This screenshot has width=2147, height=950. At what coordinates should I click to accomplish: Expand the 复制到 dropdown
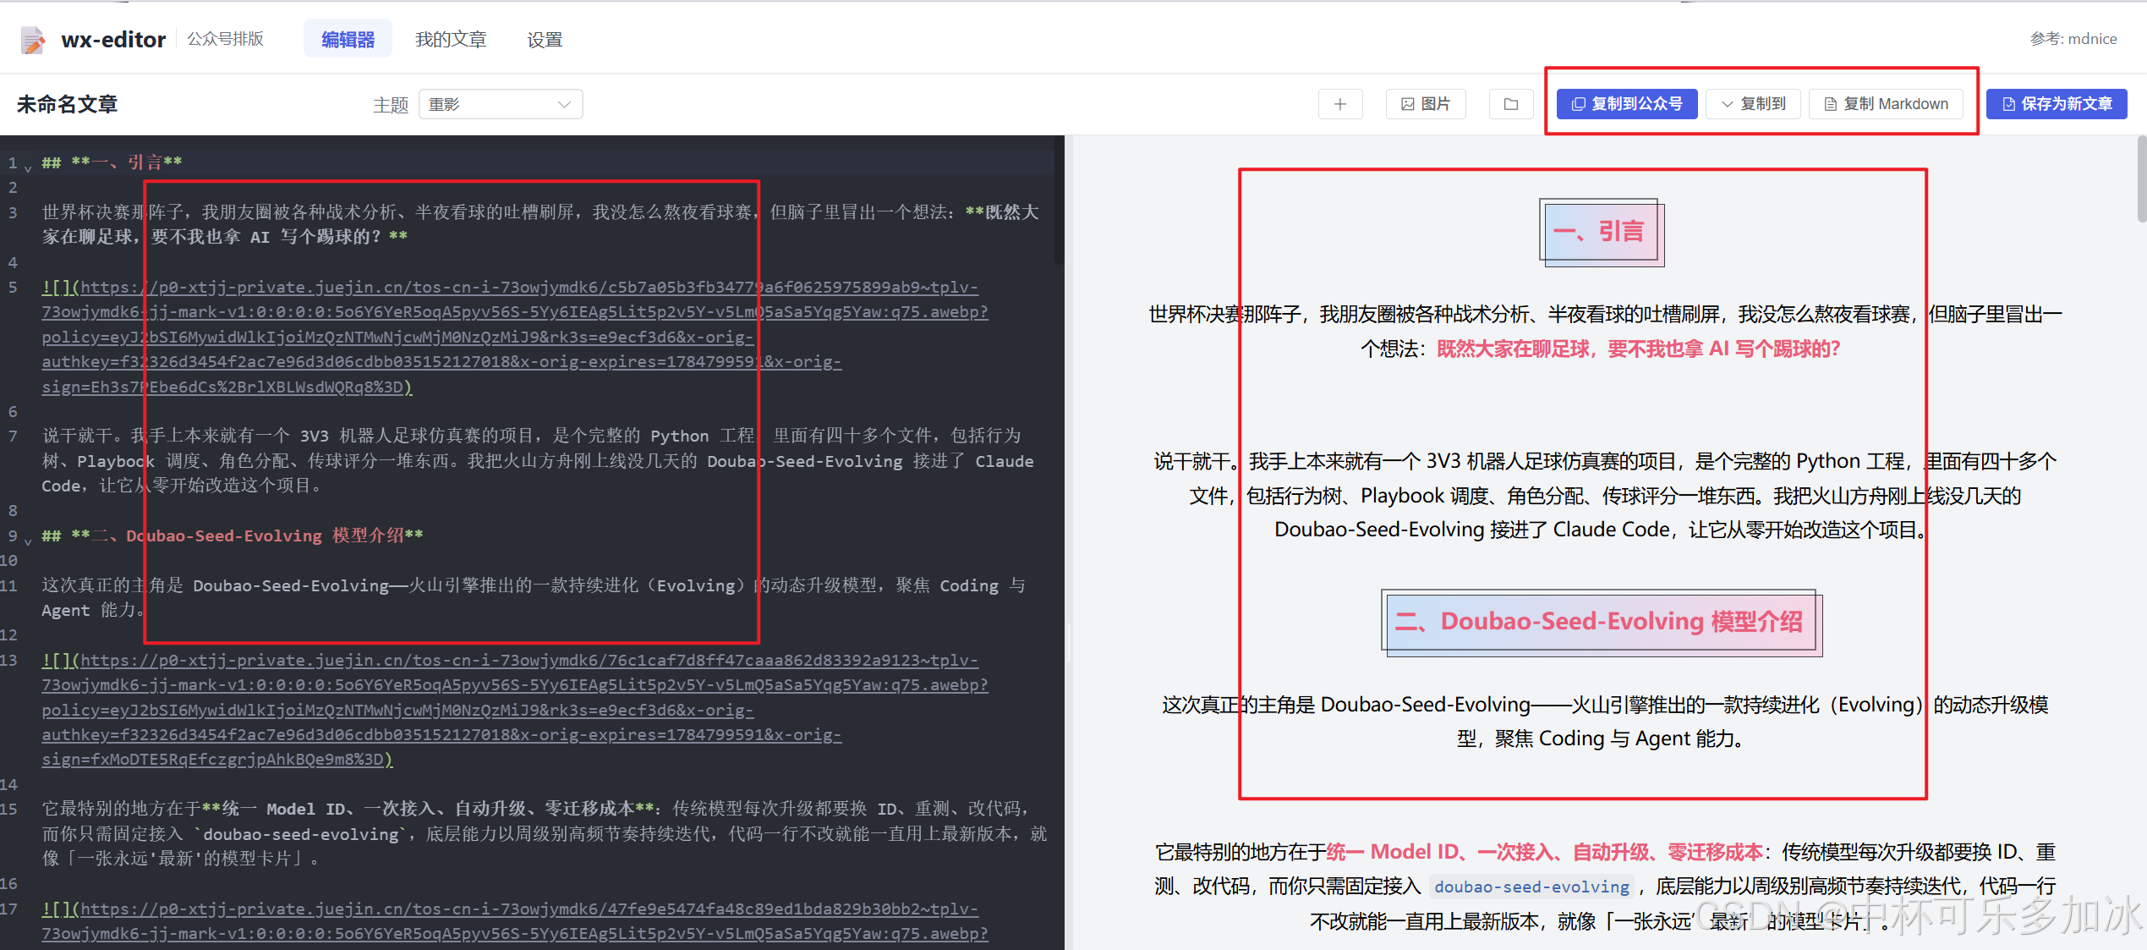point(1753,104)
